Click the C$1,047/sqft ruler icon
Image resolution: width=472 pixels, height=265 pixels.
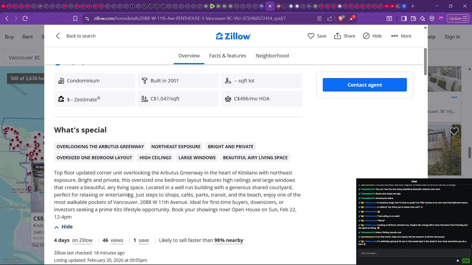coord(145,99)
